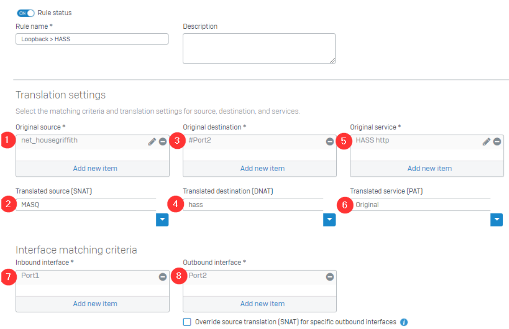The width and height of the screenshot is (509, 329).
Task: Remove Port1 from Inbound interface
Action: 162,277
